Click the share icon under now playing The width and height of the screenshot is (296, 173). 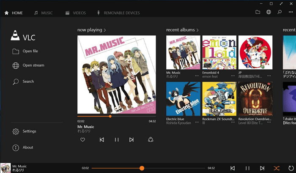coord(151,140)
